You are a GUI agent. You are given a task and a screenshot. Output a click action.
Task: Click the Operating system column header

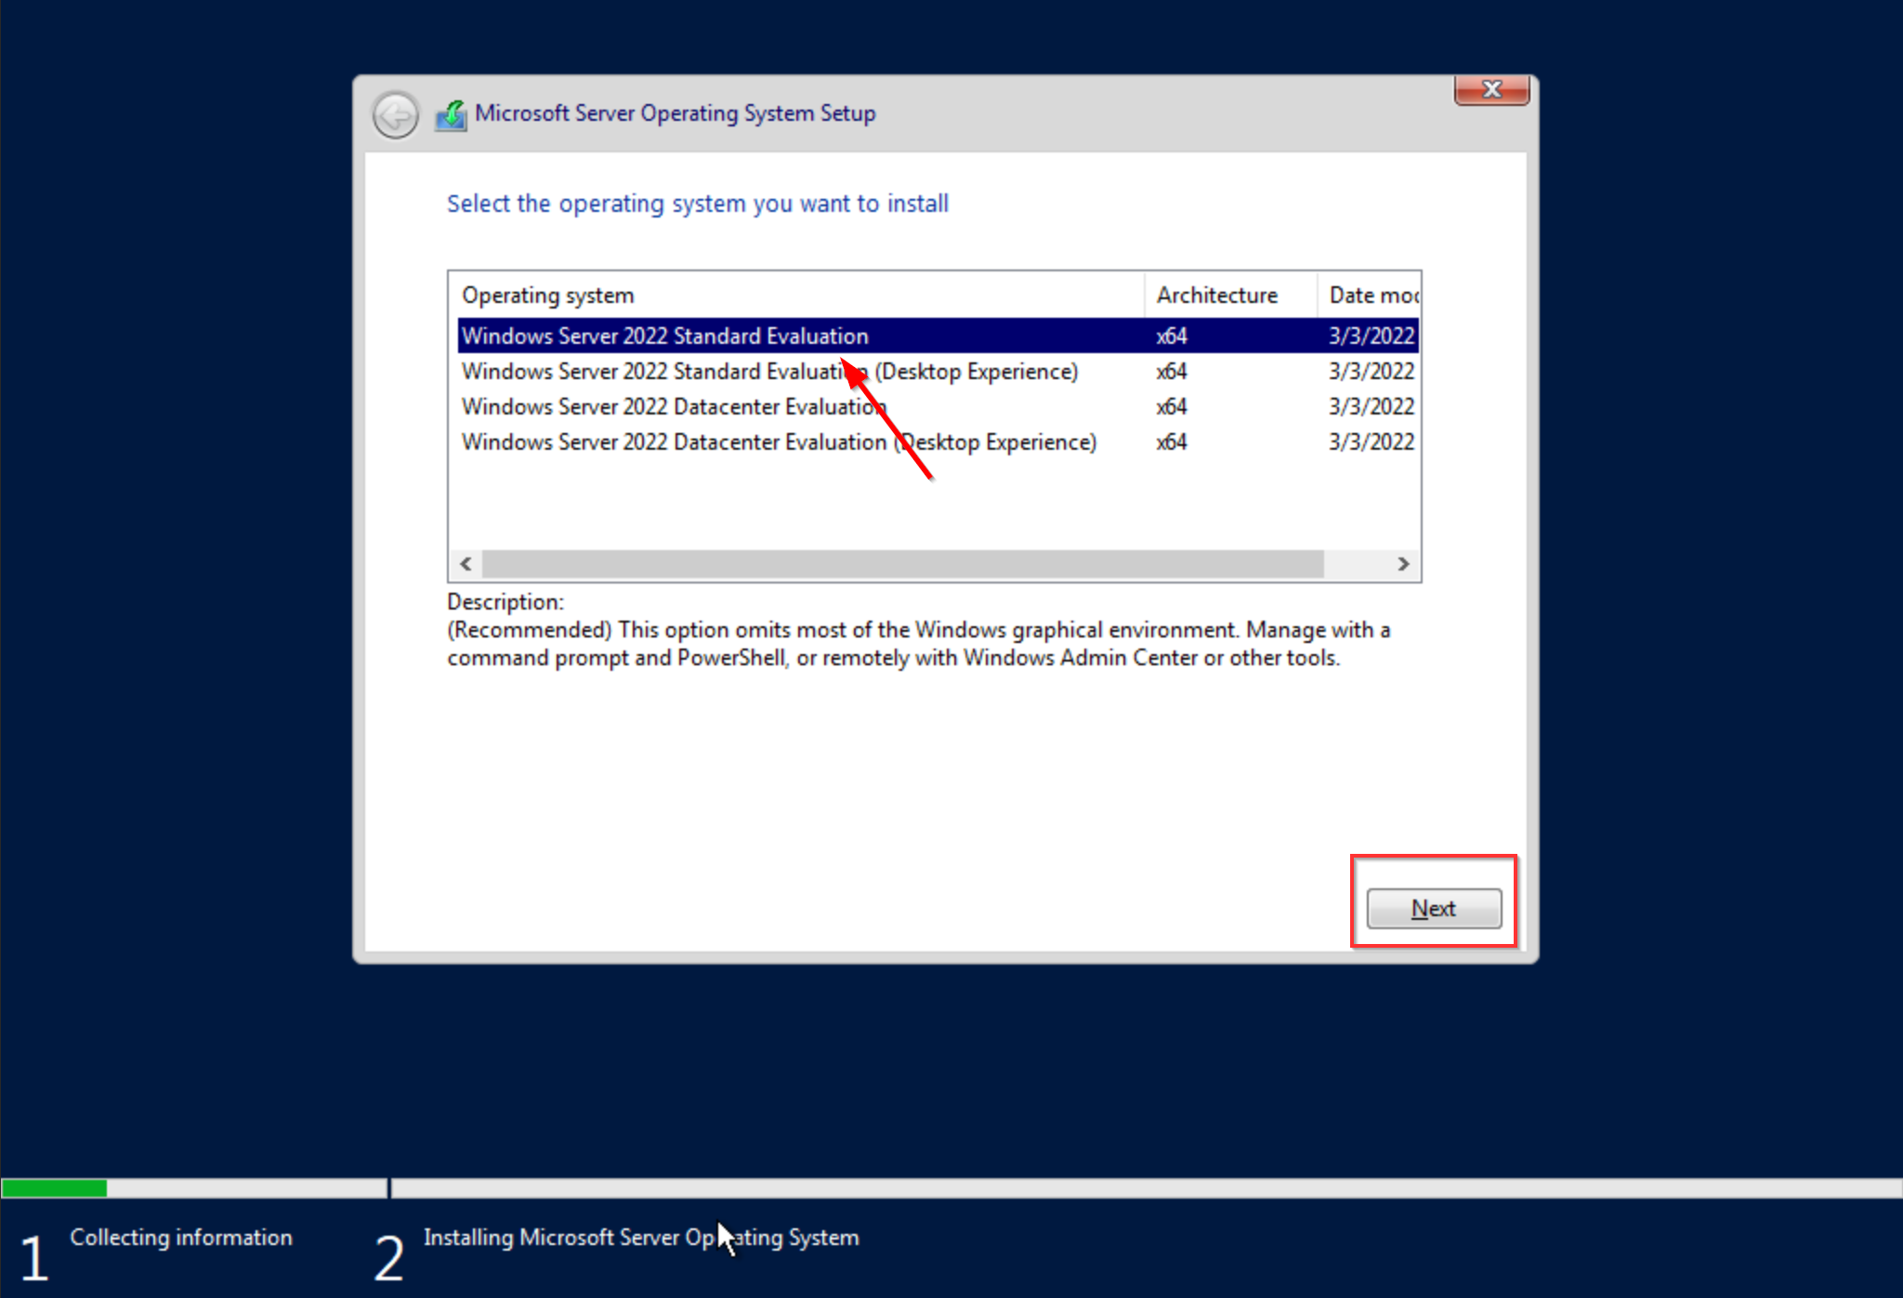tap(548, 295)
